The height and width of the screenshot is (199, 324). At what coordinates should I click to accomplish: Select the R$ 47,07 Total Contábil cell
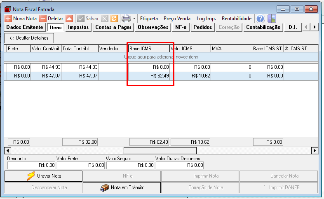[x=80, y=76]
